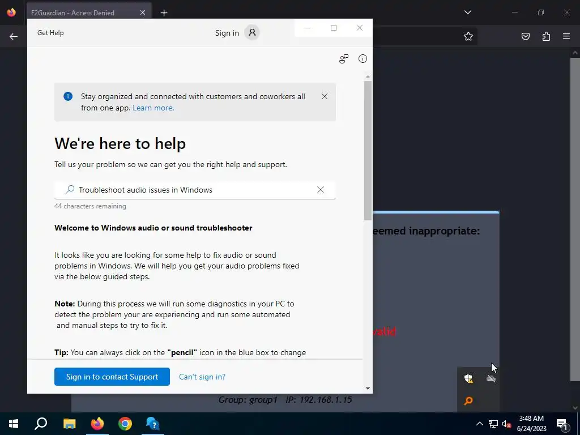The height and width of the screenshot is (435, 580).
Task: Open File Explorer from the taskbar
Action: point(69,424)
